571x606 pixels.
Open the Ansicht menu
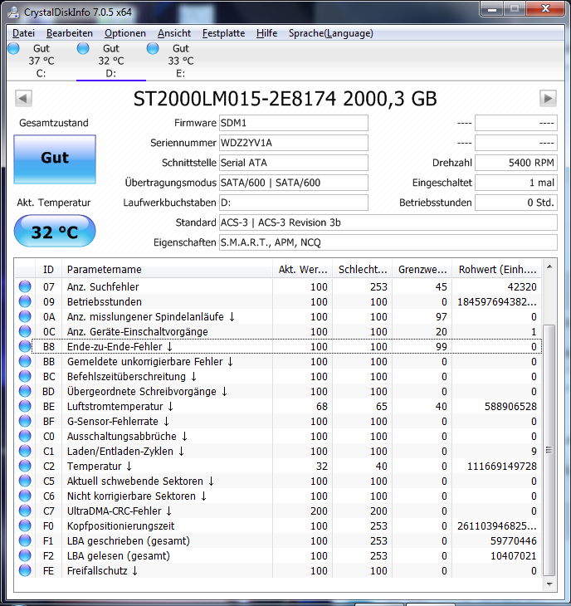(174, 33)
